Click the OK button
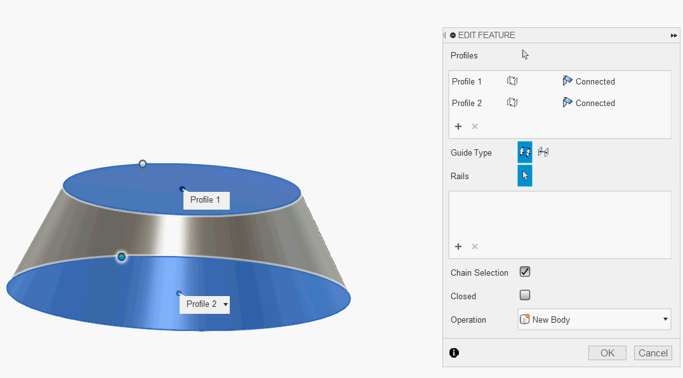 pos(607,353)
